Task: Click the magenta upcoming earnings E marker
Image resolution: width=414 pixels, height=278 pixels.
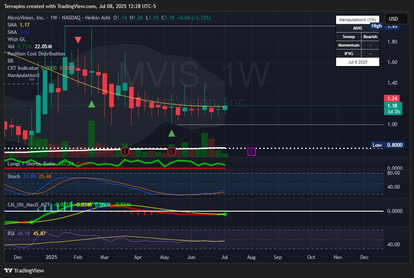Action: point(251,152)
